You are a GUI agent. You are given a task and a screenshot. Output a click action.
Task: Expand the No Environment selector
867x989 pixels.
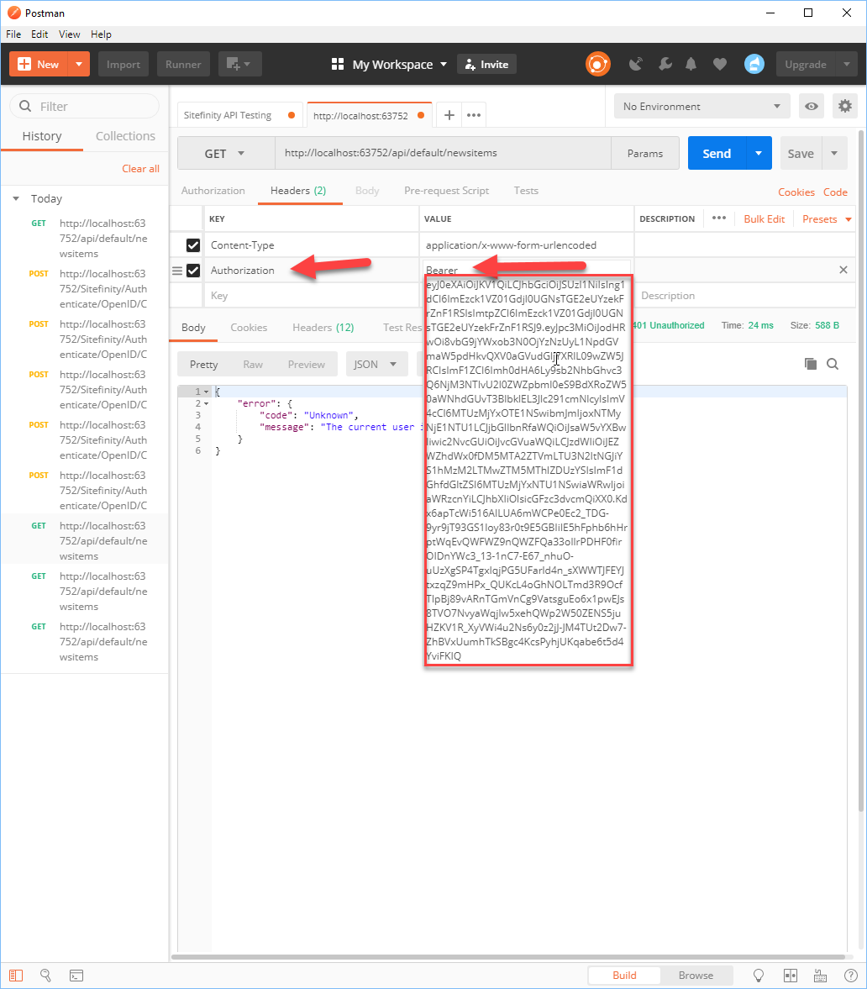pos(702,106)
